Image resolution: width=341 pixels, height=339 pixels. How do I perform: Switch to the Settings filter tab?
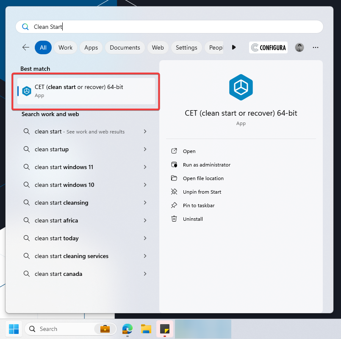coord(186,47)
